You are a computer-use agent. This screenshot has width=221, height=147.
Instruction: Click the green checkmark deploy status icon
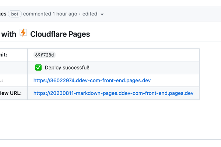[x=38, y=68]
